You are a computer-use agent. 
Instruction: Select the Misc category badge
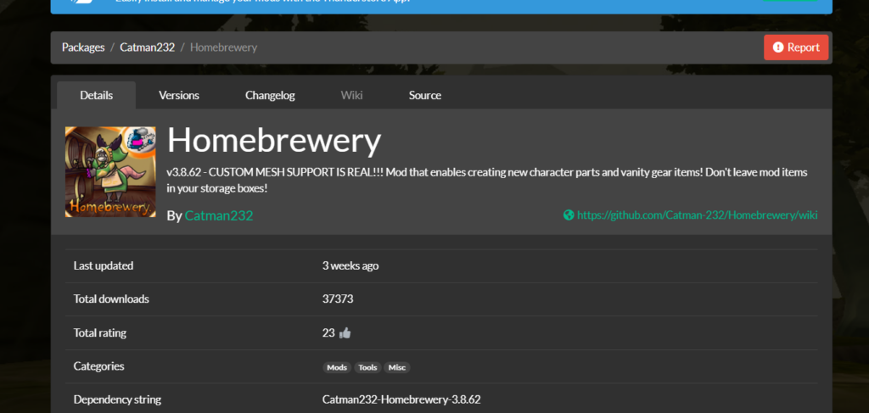pyautogui.click(x=397, y=367)
